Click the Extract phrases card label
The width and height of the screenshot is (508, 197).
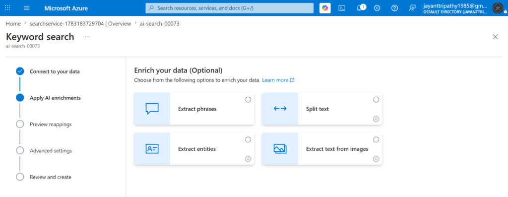click(x=197, y=109)
